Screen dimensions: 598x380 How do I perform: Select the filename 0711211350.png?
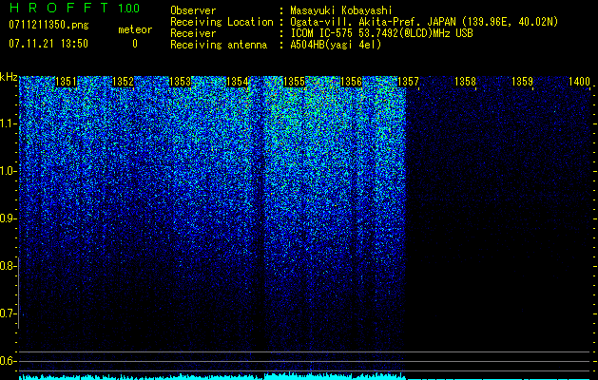pos(48,25)
